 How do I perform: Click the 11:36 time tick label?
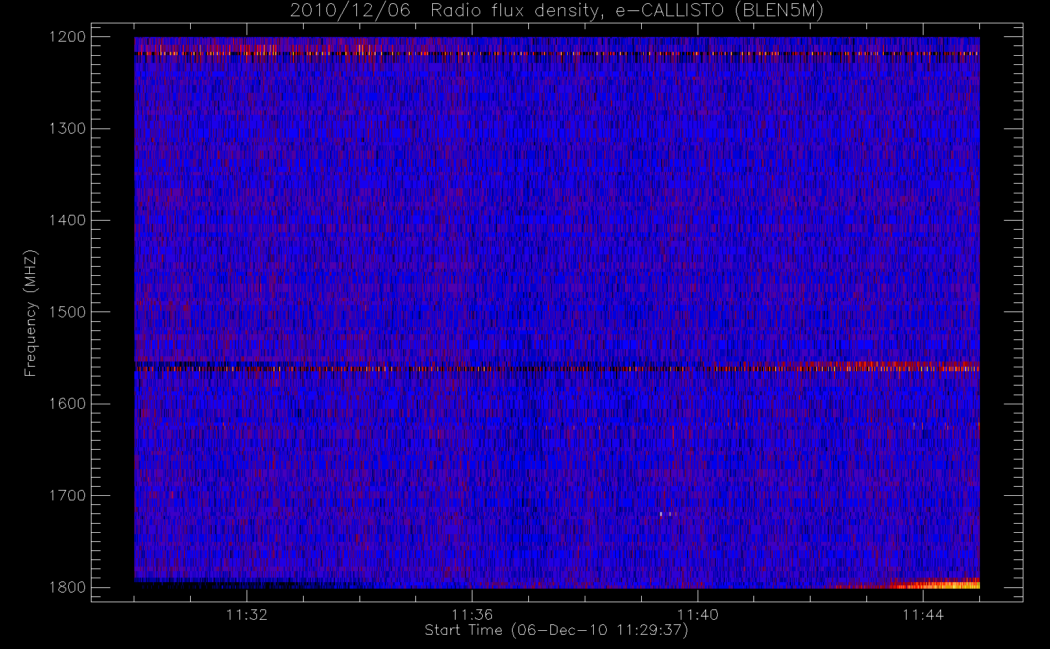click(472, 615)
